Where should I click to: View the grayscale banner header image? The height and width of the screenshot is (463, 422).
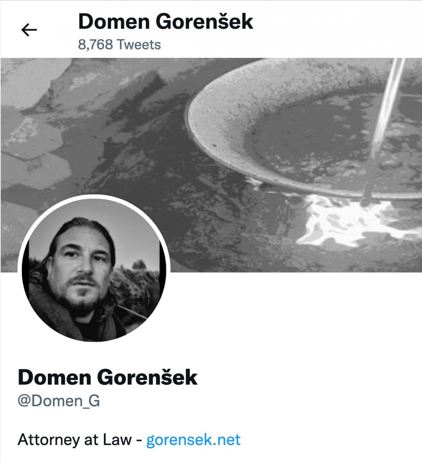tap(211, 165)
